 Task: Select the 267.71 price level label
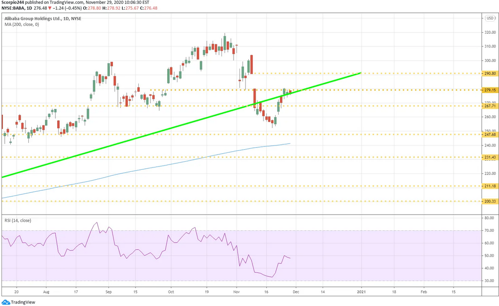[x=490, y=106]
